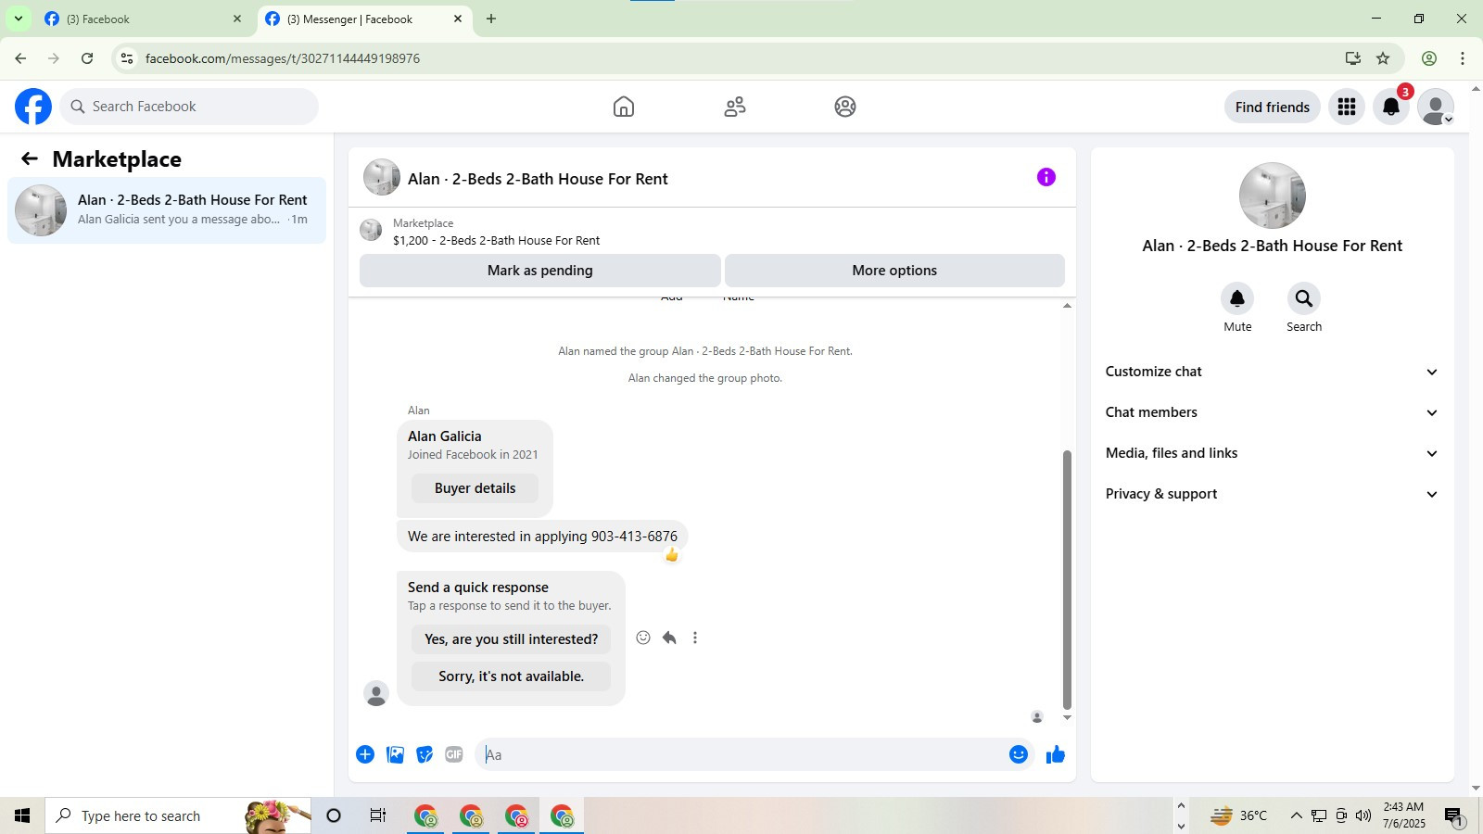Open account profile avatar menu
This screenshot has height=834, width=1483.
[x=1436, y=107]
